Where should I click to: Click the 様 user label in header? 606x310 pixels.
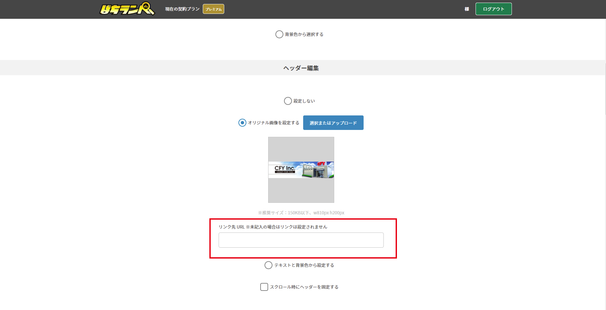click(467, 9)
